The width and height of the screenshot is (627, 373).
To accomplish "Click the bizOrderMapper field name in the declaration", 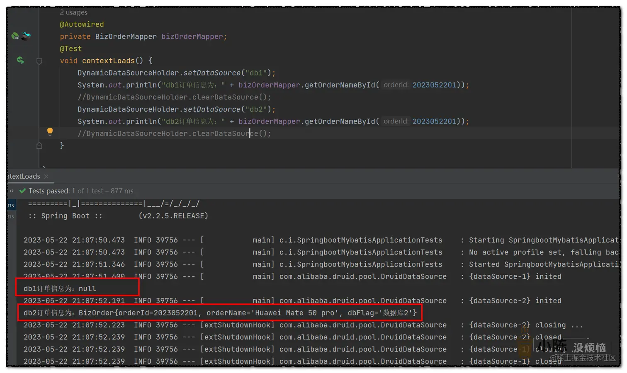I will coord(192,36).
